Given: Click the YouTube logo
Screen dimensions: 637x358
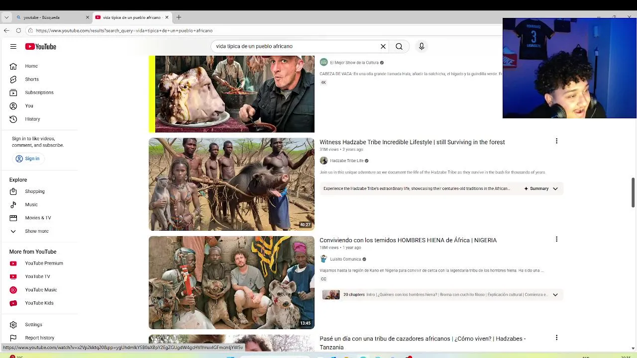Looking at the screenshot, I should (x=41, y=46).
